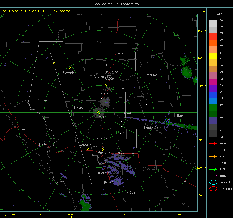The height and width of the screenshot is (218, 233).
Task: Click the RockyMH label
Action: click(68, 73)
